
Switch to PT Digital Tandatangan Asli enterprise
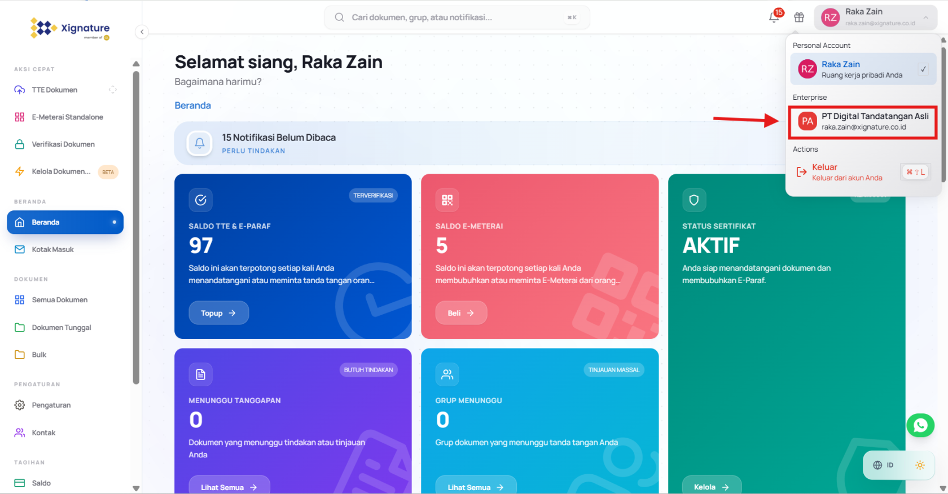[x=863, y=122]
